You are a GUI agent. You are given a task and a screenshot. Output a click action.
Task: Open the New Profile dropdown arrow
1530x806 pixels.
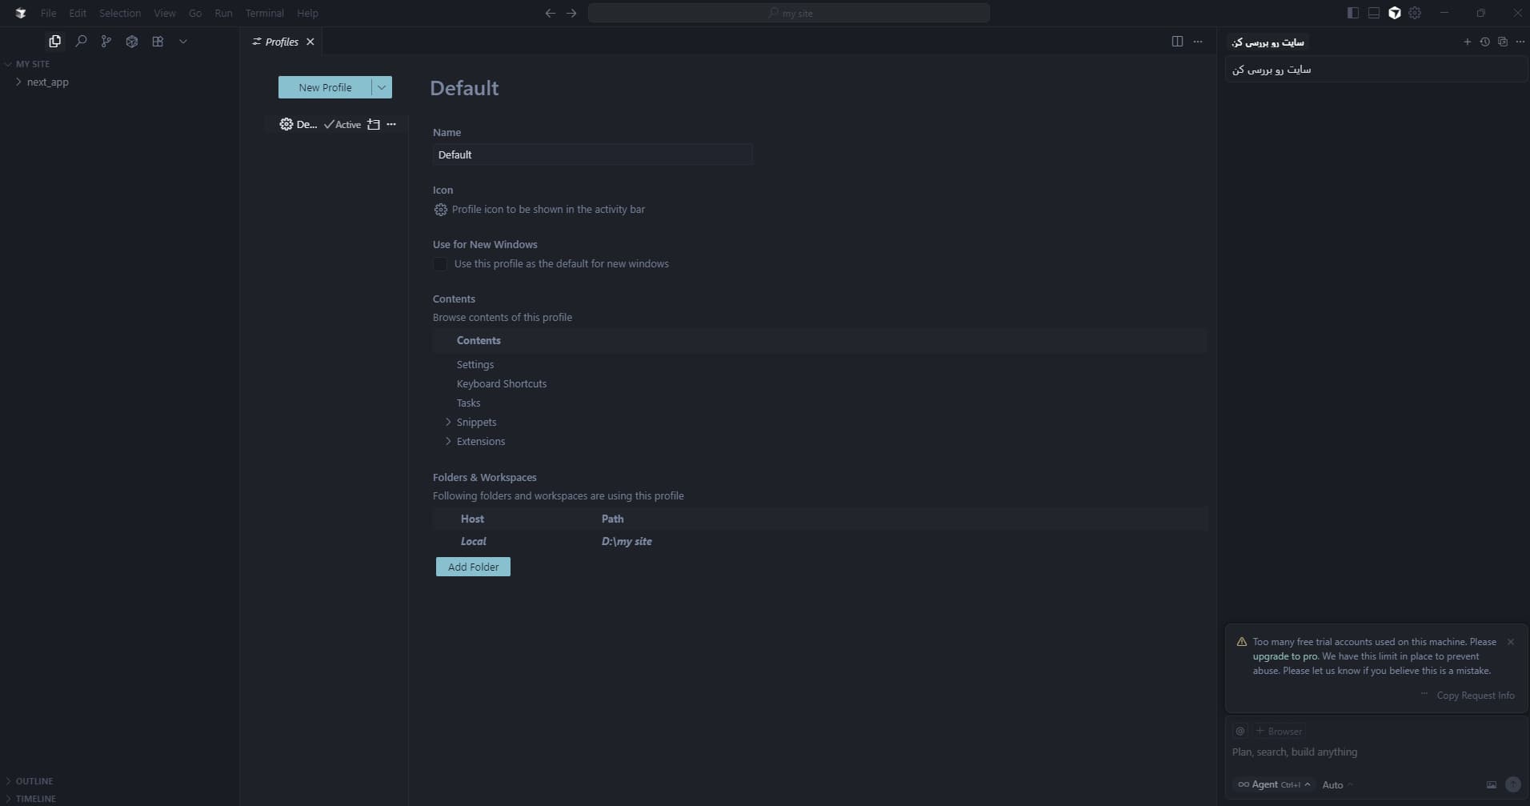382,87
